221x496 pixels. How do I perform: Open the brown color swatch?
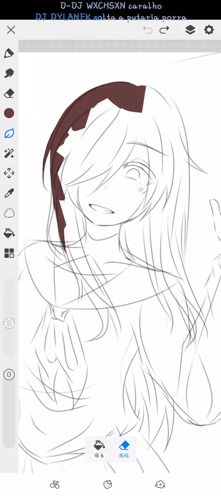tap(9, 113)
